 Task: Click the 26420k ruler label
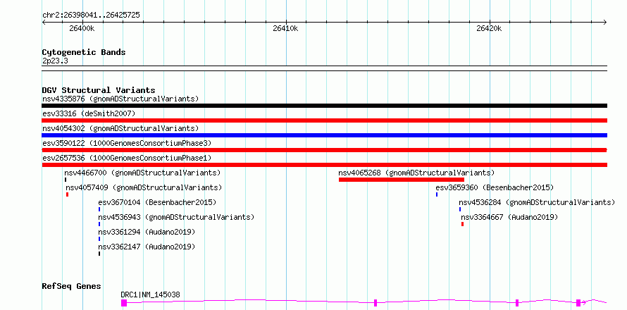(x=489, y=28)
